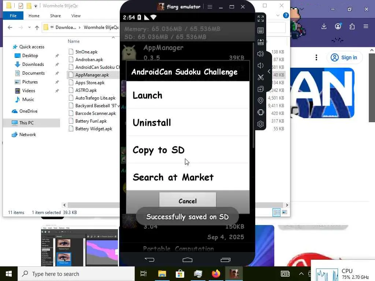Open Firefox downloads panel icon

point(324,26)
